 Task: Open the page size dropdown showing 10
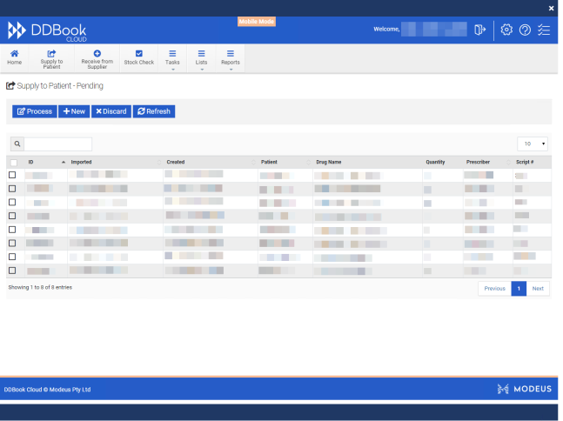[x=533, y=144]
